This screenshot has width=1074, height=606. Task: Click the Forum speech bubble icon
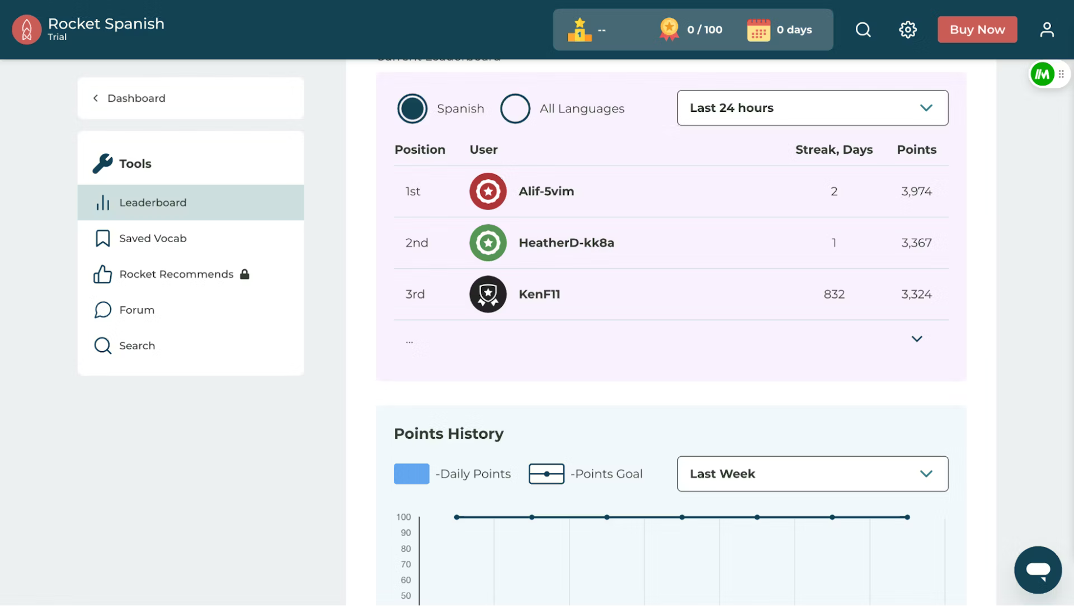point(102,310)
